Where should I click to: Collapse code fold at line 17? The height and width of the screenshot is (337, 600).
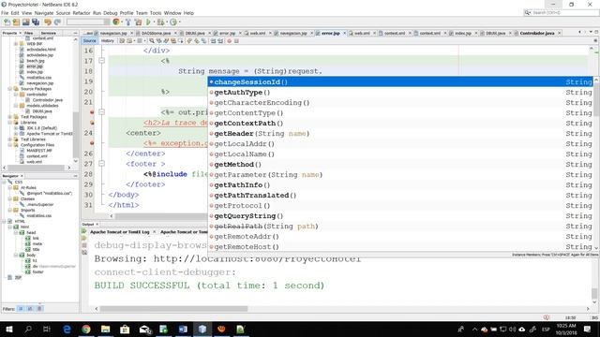[102, 61]
